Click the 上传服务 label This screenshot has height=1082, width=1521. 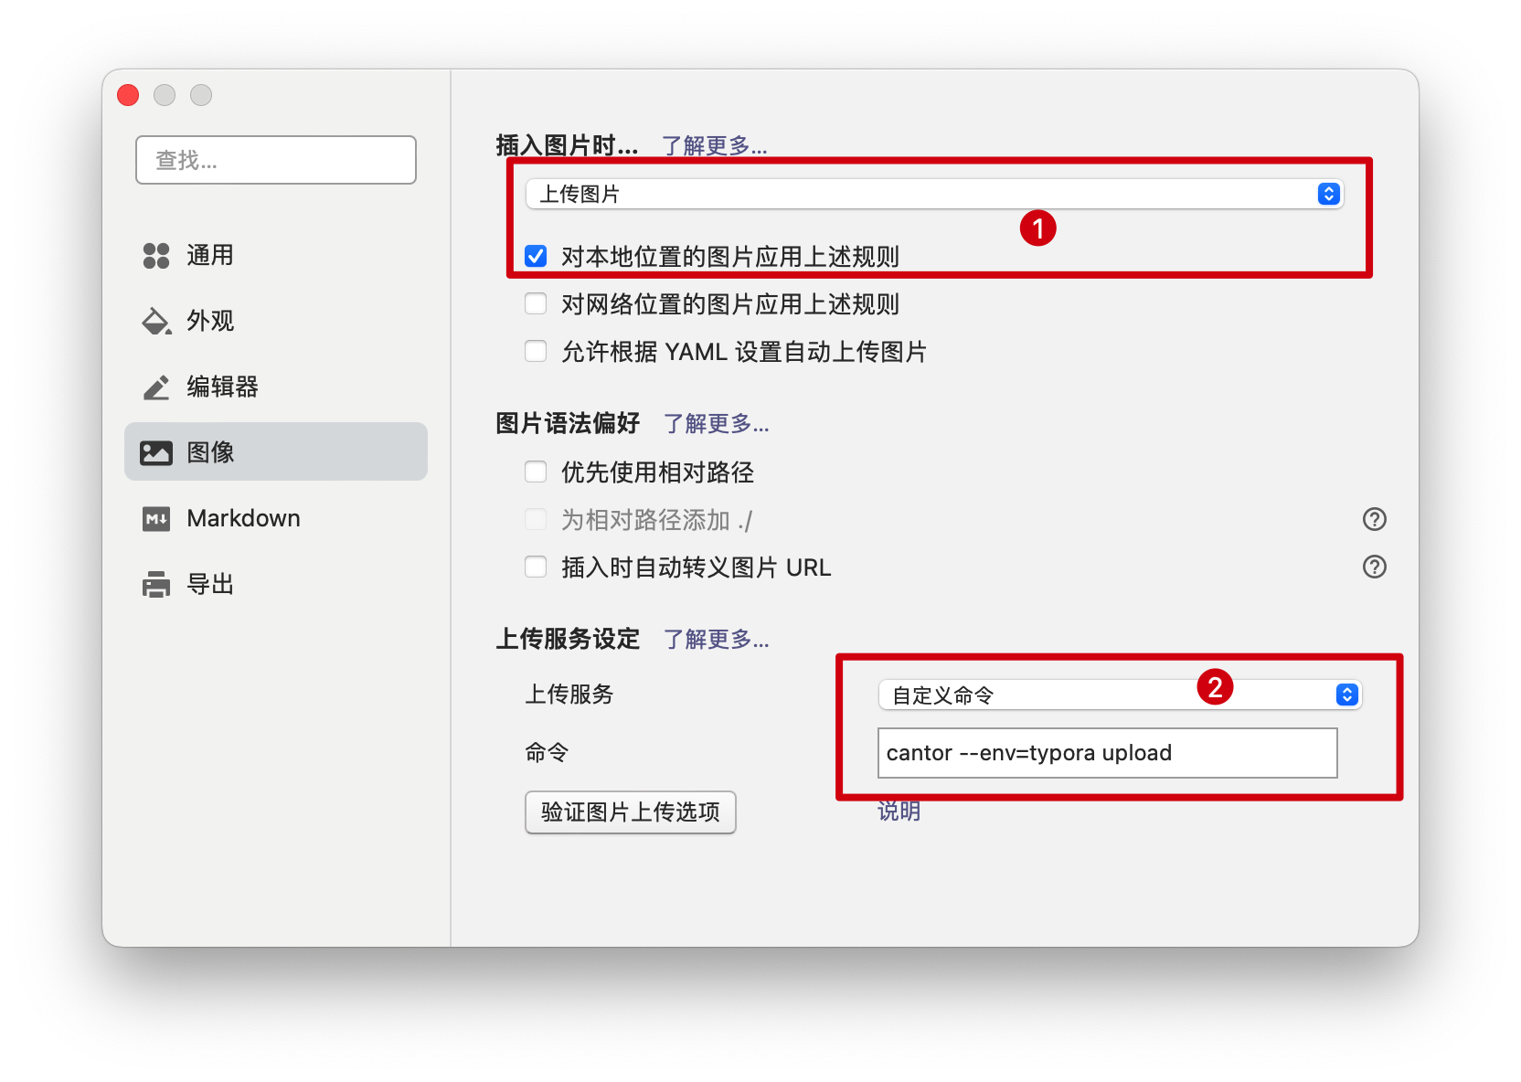(x=569, y=695)
